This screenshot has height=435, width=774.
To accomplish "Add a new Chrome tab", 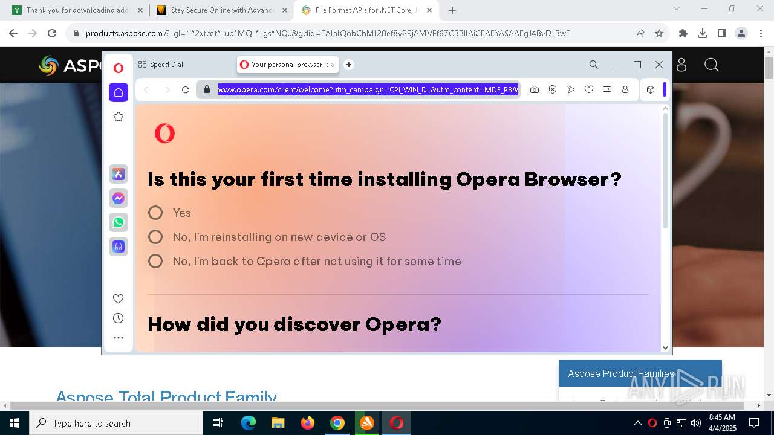I will [x=452, y=10].
